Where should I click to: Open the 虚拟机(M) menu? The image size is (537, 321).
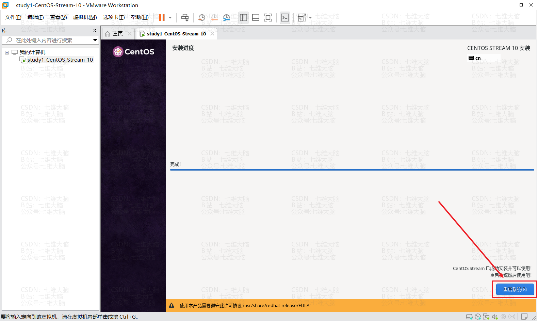[85, 17]
